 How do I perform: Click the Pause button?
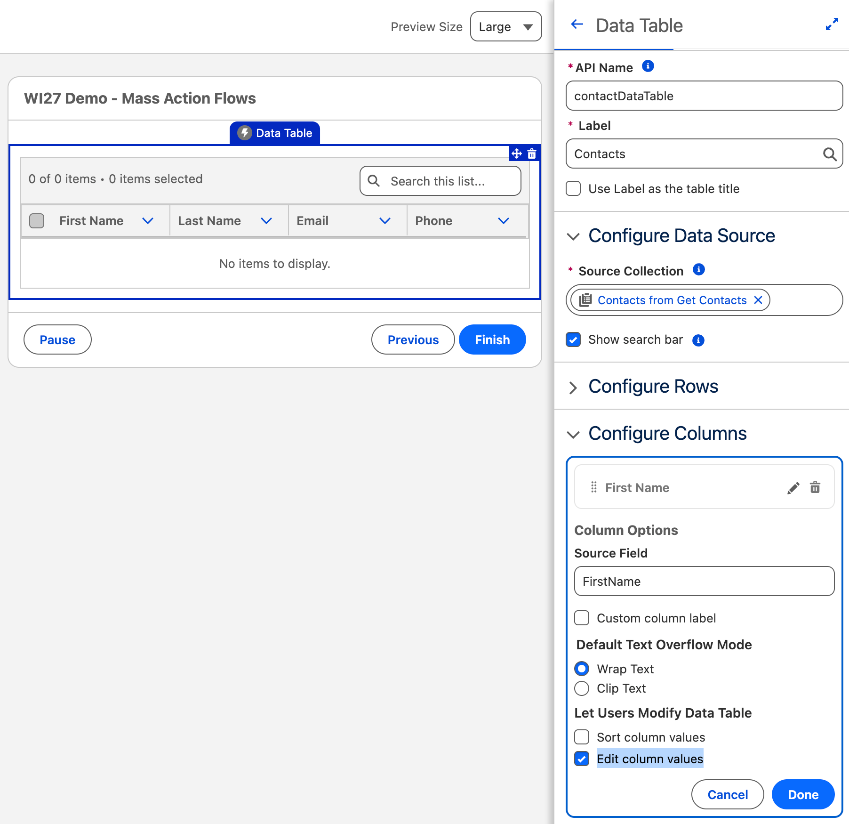point(57,339)
